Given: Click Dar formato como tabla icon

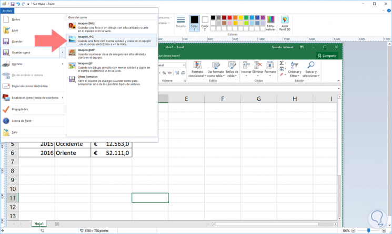Looking at the screenshot, I should [216, 69].
